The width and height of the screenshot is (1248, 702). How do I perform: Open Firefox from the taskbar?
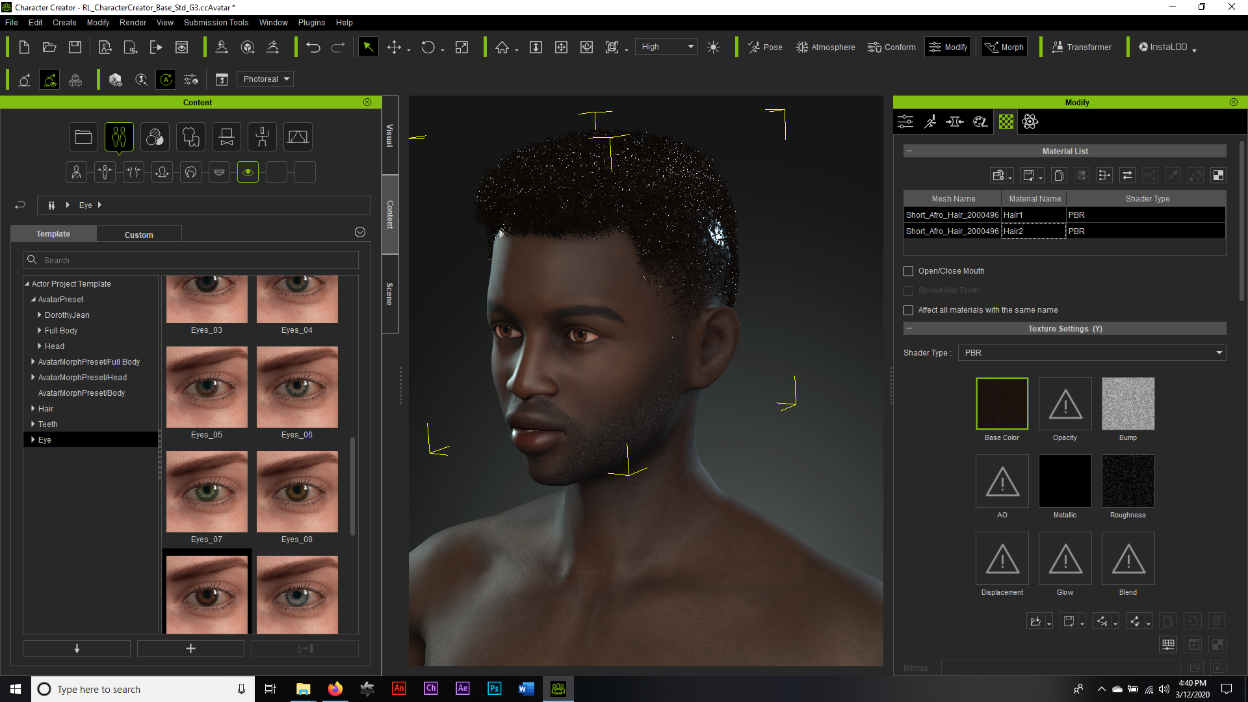click(335, 689)
